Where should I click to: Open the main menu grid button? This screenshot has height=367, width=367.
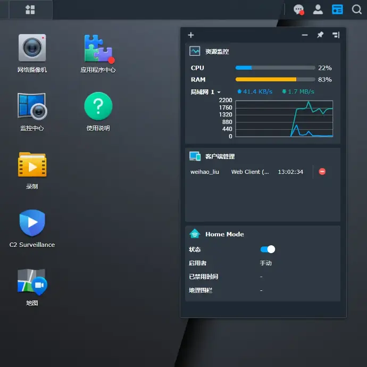(30, 10)
